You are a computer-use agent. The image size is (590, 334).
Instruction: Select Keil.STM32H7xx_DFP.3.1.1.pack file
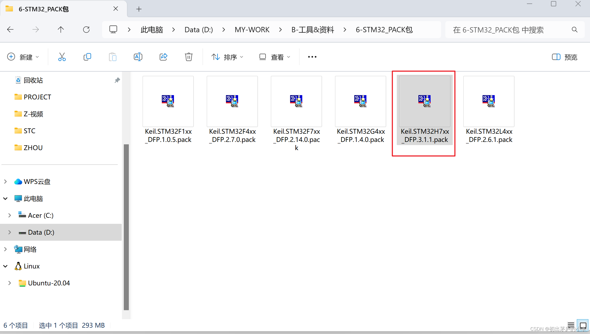point(425,110)
